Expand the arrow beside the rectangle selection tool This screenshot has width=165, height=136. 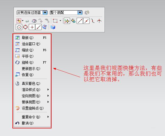pyautogui.click(x=60, y=21)
